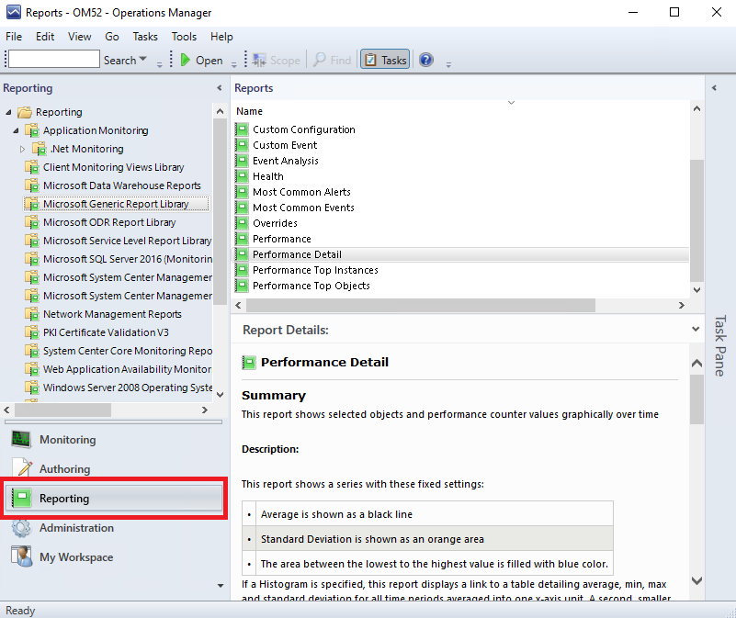Screen dimensions: 736x618
Task: Click the reports list vertical scrollbar thumb
Action: point(697,220)
